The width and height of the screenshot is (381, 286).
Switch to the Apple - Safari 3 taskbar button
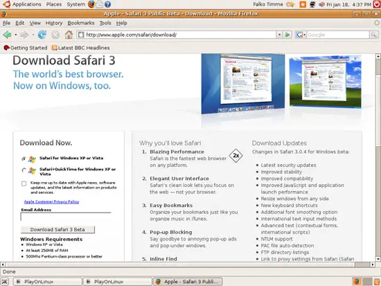[x=187, y=282]
